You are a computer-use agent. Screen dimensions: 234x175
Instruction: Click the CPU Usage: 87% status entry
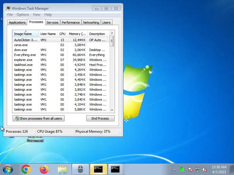click(50, 132)
